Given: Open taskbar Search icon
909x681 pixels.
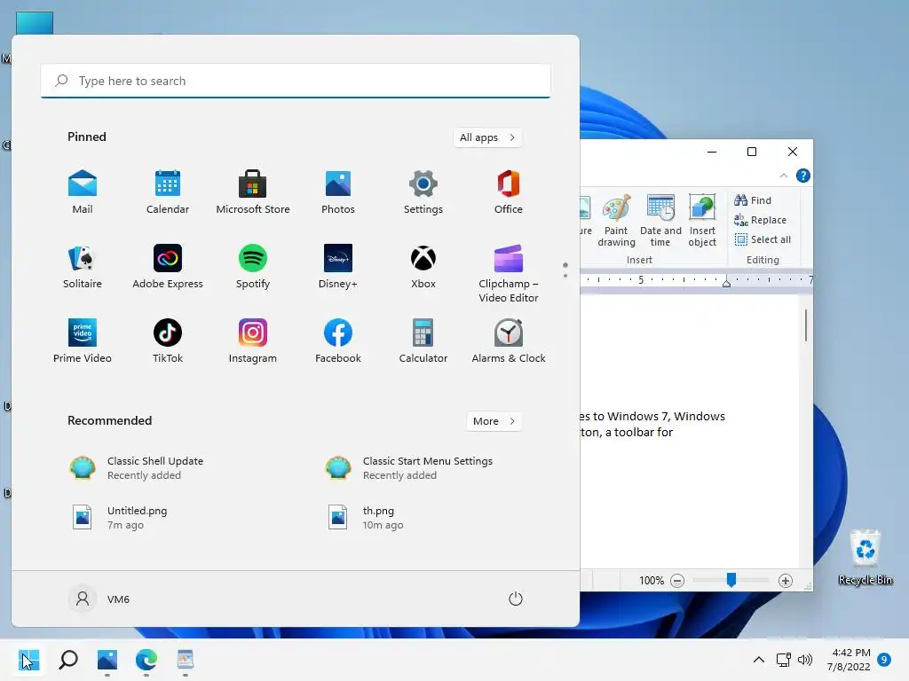Looking at the screenshot, I should coord(68,660).
